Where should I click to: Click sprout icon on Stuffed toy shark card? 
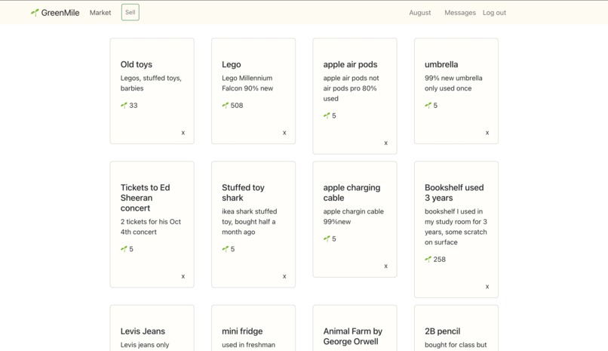coord(226,248)
